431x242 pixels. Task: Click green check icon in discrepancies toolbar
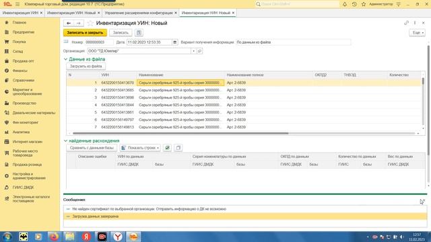click(x=167, y=148)
